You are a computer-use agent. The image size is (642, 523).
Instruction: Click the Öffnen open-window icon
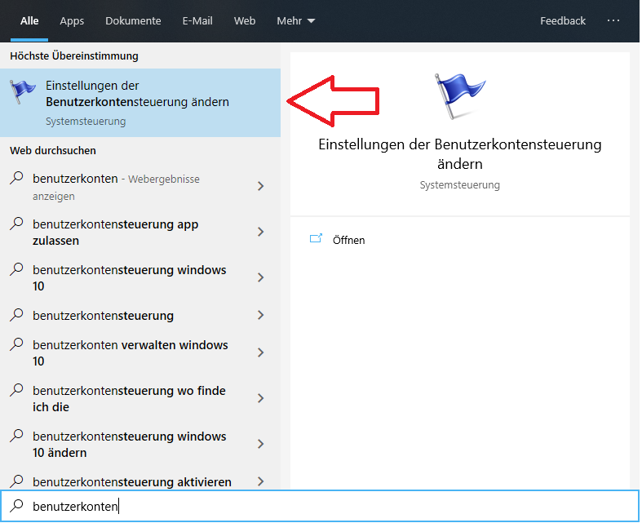tap(316, 239)
